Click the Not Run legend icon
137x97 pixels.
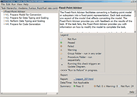pyautogui.click(x=61, y=39)
